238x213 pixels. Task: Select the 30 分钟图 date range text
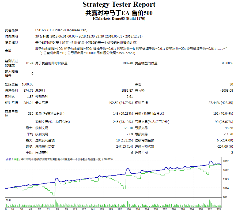coord(89,36)
